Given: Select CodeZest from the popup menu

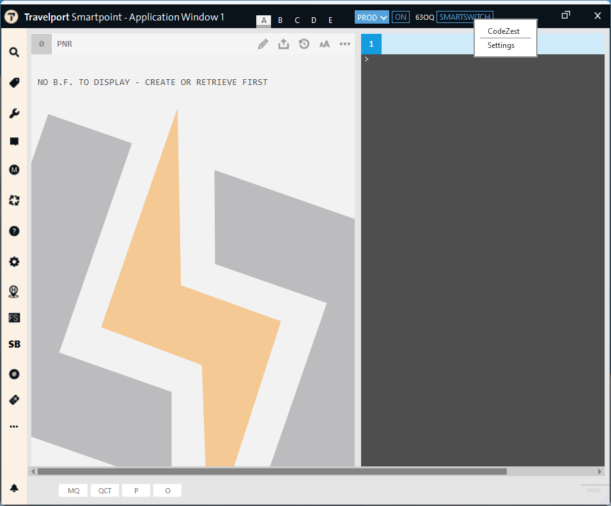Looking at the screenshot, I should coord(504,31).
